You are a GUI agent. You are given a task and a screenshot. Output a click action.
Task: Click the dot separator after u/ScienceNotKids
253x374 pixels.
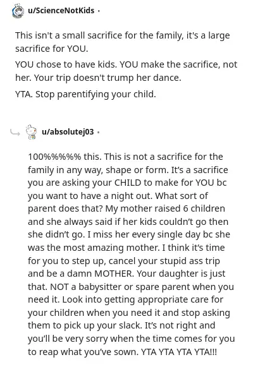pyautogui.click(x=99, y=11)
